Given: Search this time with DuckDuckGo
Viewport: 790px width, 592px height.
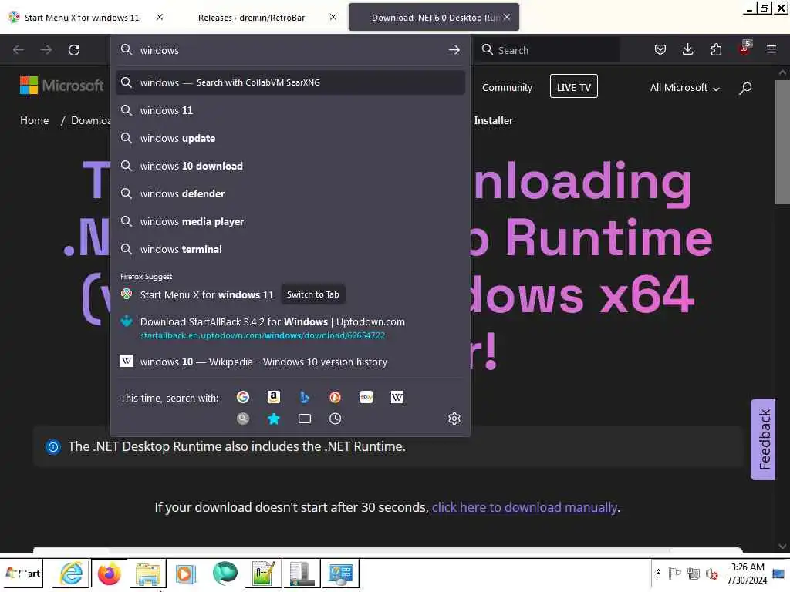Looking at the screenshot, I should (x=335, y=397).
